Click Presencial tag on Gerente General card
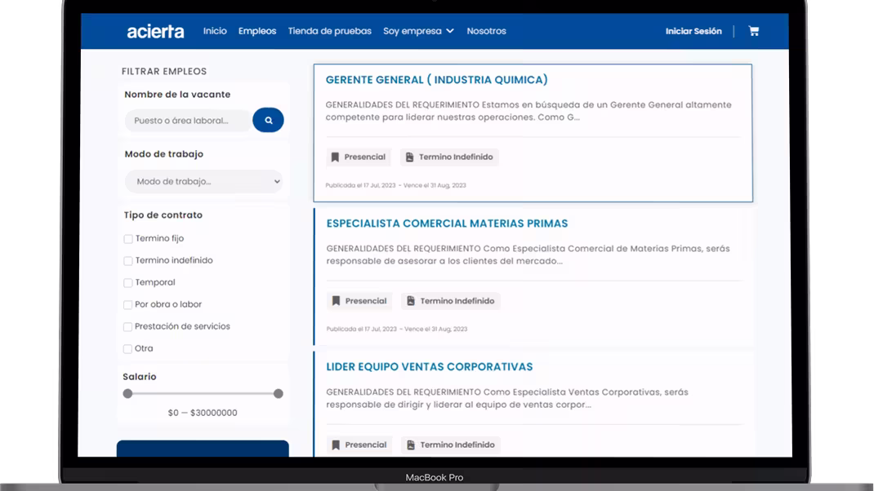Viewport: 874px width, 491px height. [359, 157]
